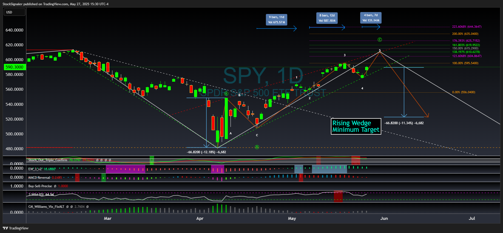The image size is (503, 233).
Task: Click the 500.0000 price axis label
Action: [x=14, y=134]
